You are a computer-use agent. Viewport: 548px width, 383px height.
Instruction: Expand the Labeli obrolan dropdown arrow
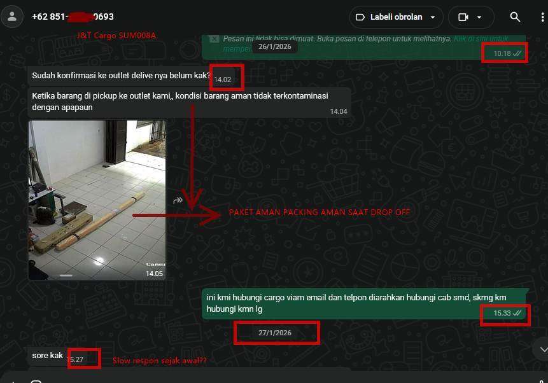(433, 17)
